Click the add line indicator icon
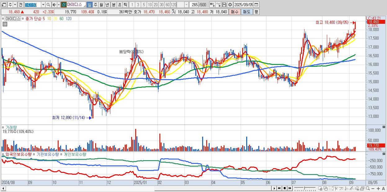This screenshot has height=192, width=387. pyautogui.click(x=218, y=5)
